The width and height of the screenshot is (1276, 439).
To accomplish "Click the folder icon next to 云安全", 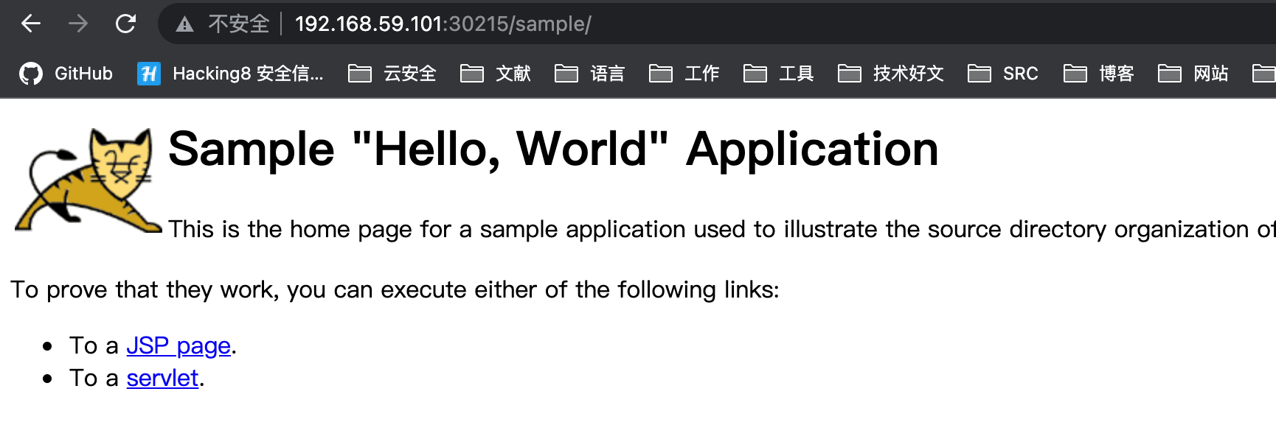I will (360, 74).
